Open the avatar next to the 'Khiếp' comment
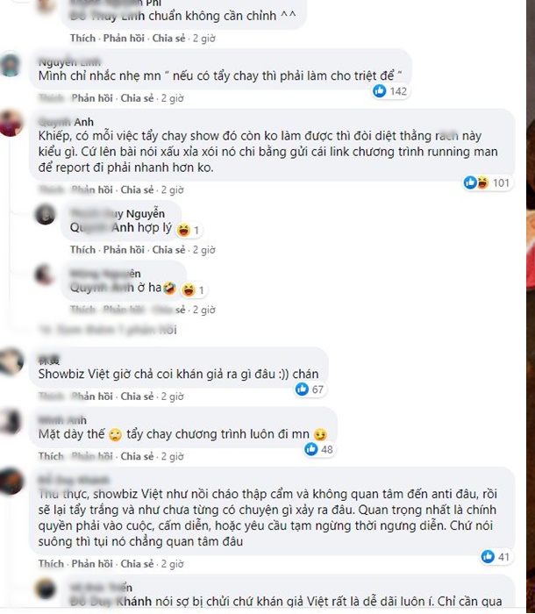 [x=11, y=123]
